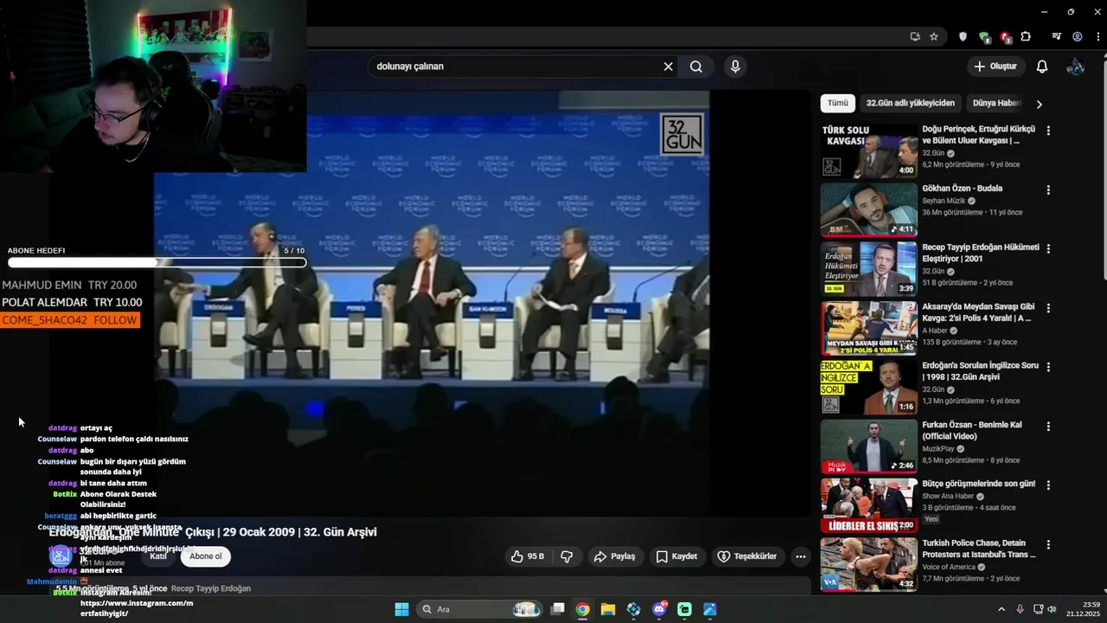Open Aksaray'da Meydan Savaşı Gibi Kavga title
This screenshot has height=623, width=1107.
pyautogui.click(x=977, y=312)
